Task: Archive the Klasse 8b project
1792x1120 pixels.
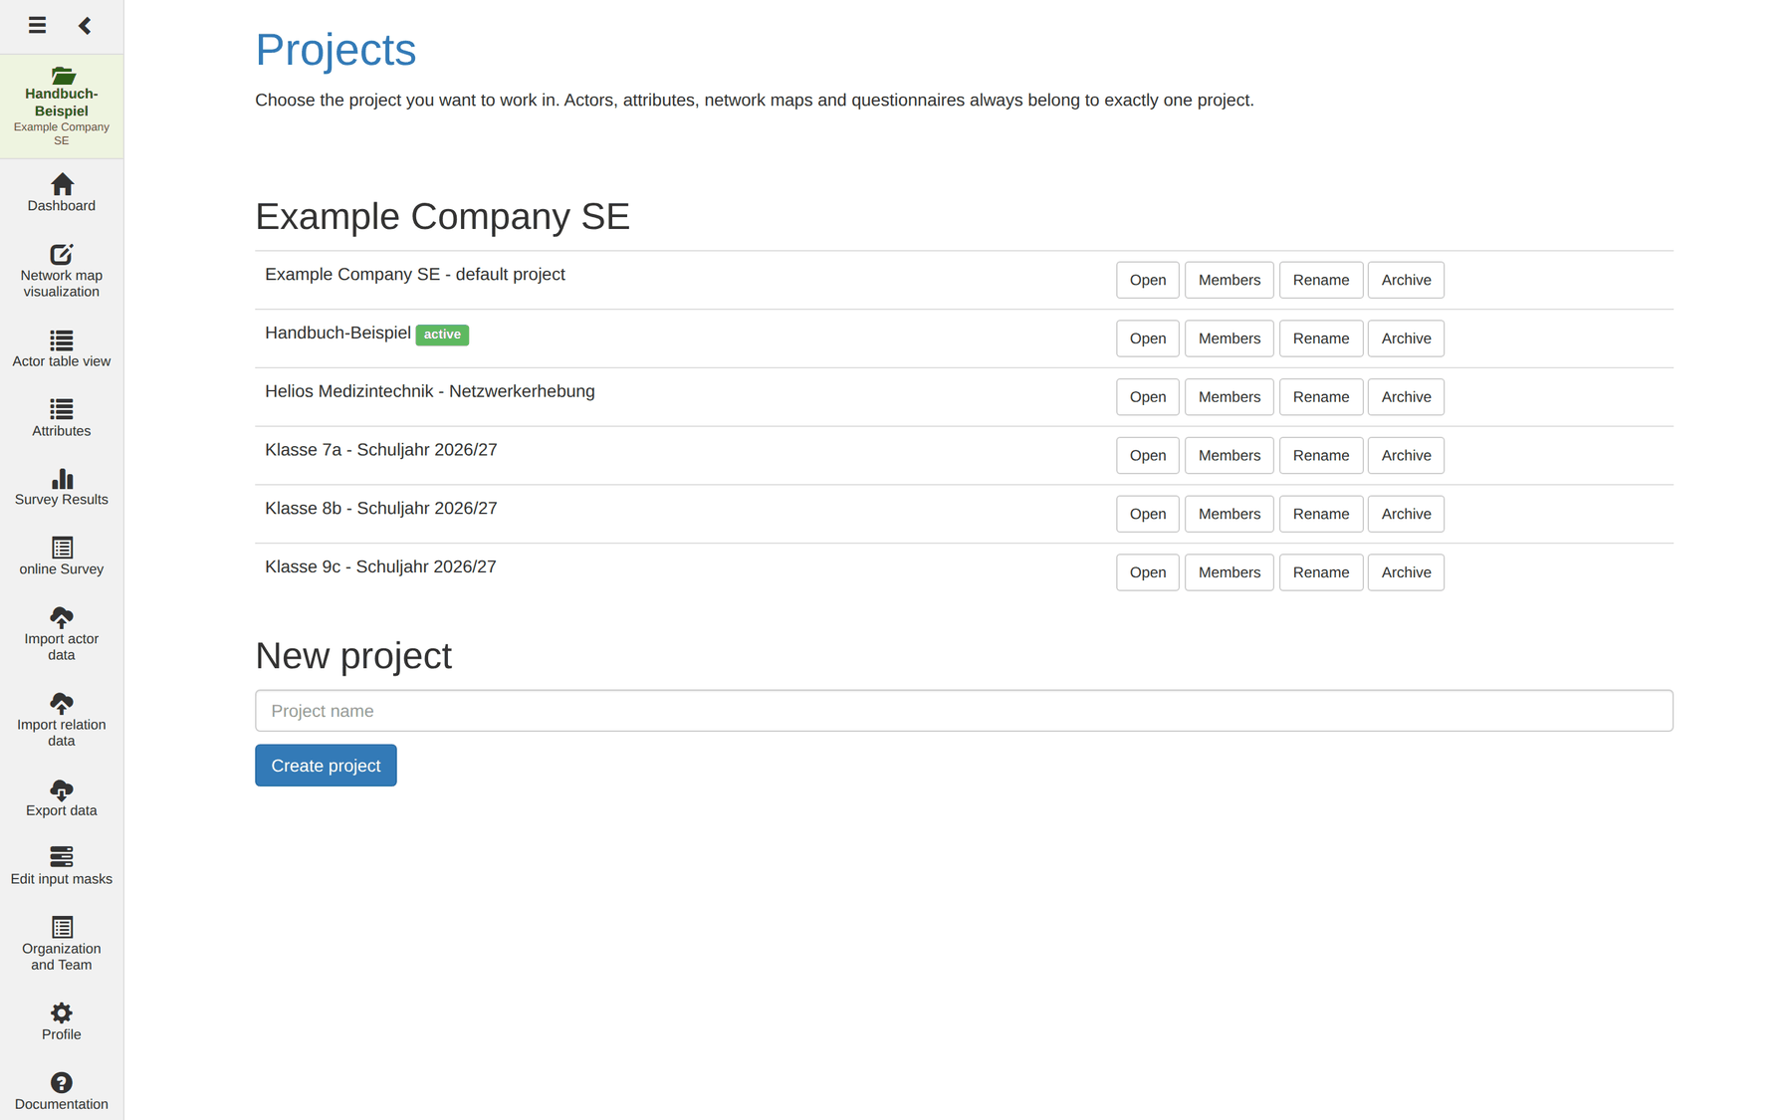Action: 1406,514
